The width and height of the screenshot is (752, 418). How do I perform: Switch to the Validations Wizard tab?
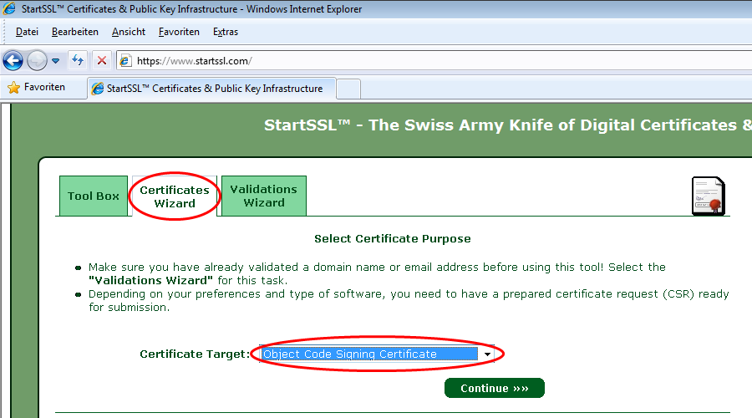[x=264, y=196]
